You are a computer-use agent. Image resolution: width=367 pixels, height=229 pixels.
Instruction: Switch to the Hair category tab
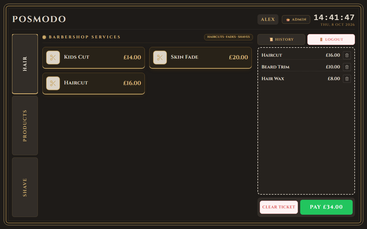click(25, 64)
